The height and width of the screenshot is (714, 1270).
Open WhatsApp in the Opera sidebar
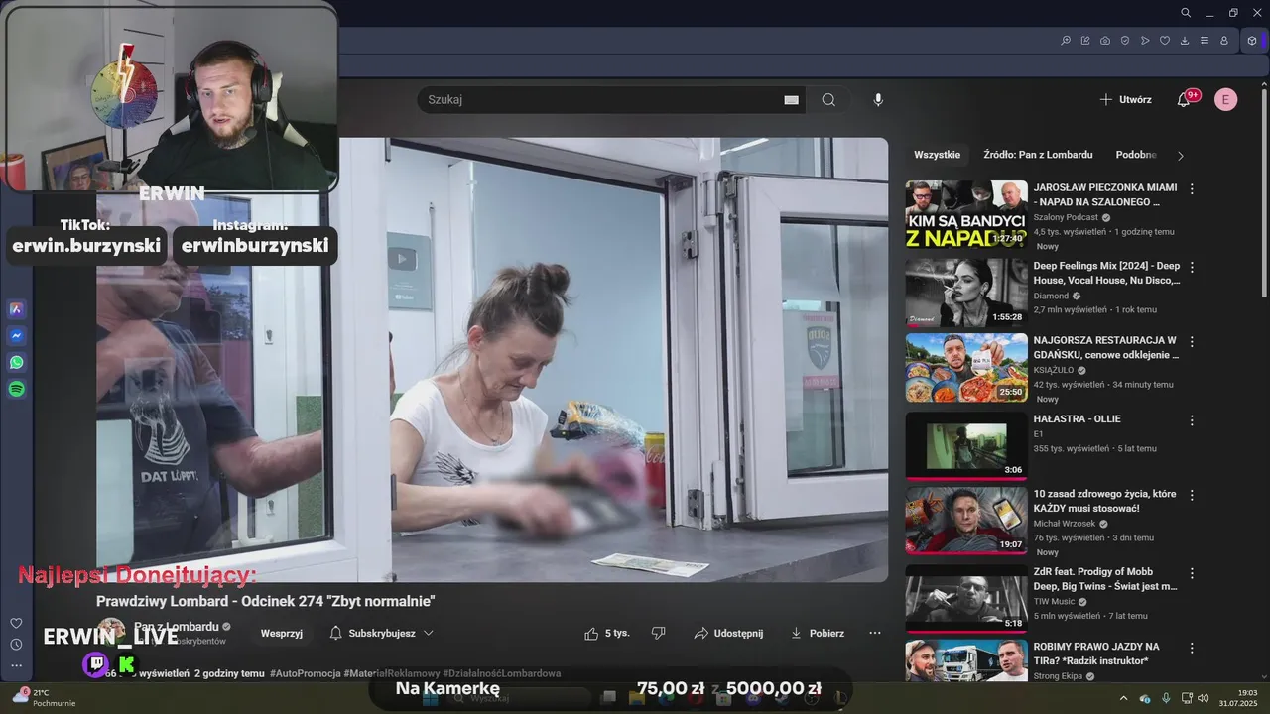tap(16, 363)
